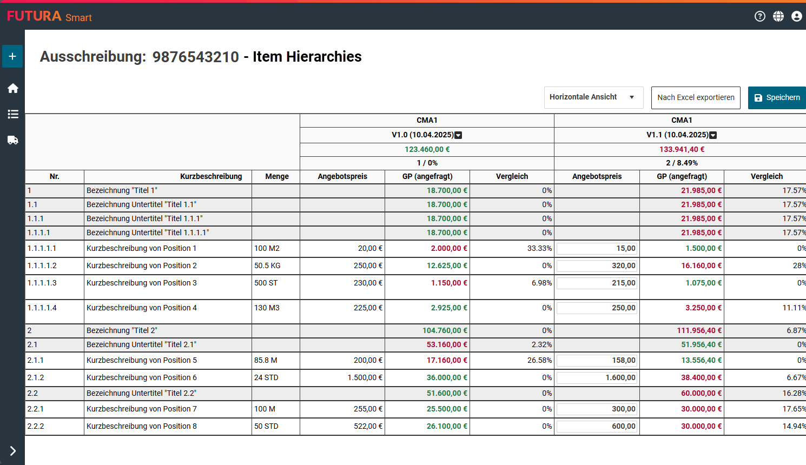Click Nach Excel exportieren button
Screen dimensions: 806x465
tap(696, 98)
